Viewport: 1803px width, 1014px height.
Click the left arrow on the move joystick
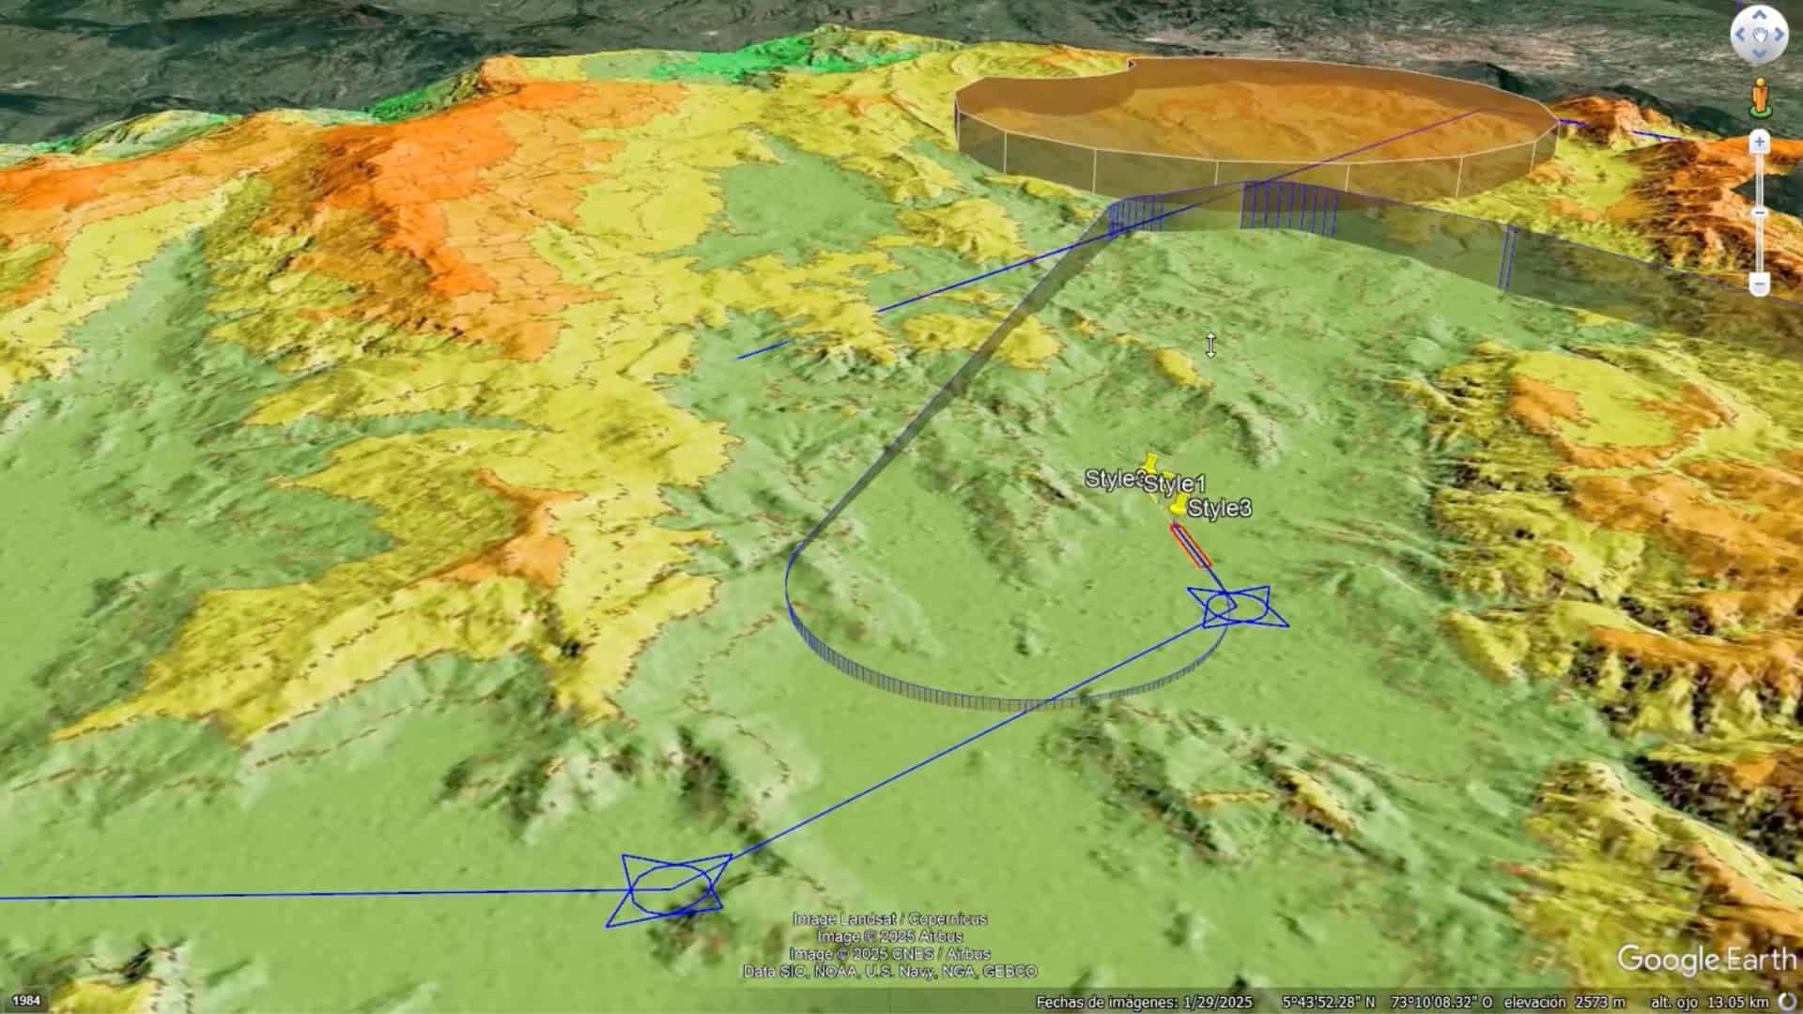(1740, 35)
